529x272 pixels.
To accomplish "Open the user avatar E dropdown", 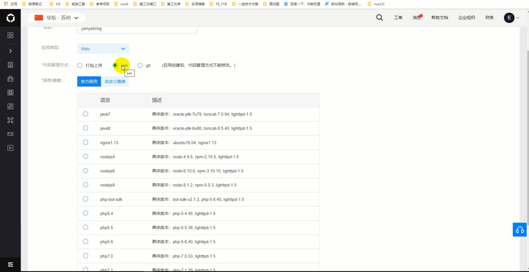I will [509, 18].
